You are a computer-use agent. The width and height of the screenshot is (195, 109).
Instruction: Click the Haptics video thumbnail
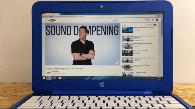127,53
